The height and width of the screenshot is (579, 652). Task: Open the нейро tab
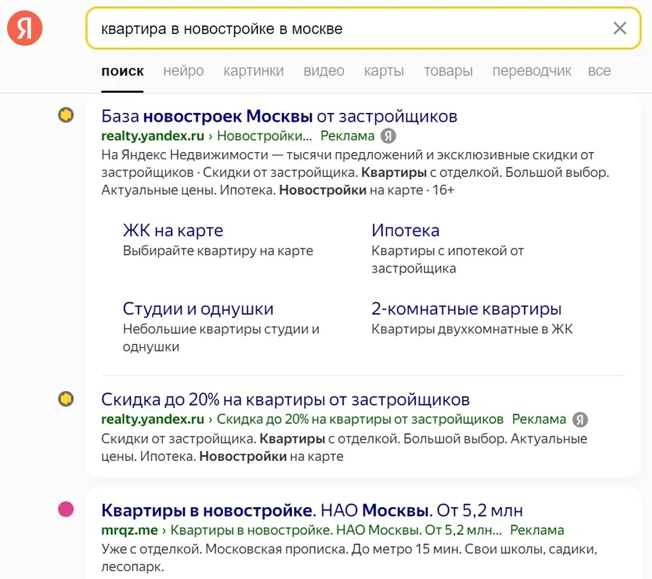point(183,70)
